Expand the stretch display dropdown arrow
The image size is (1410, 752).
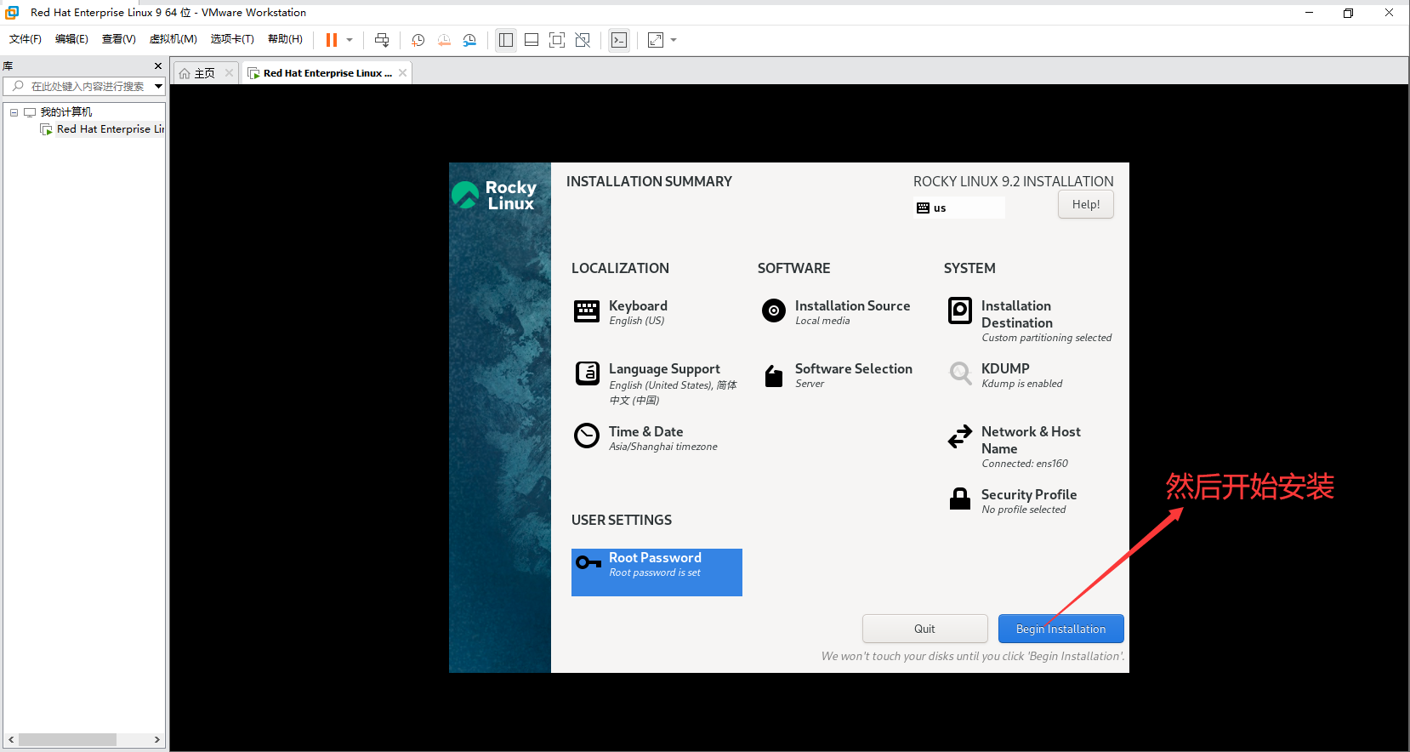point(674,40)
